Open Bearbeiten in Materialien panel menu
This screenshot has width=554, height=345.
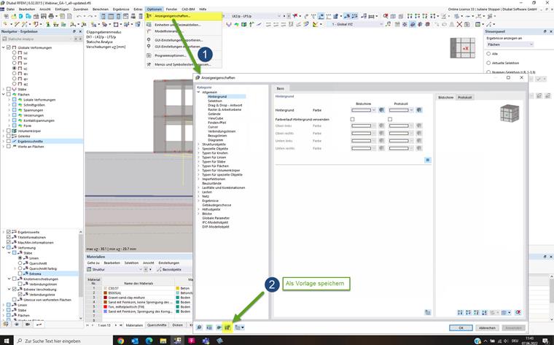112,263
